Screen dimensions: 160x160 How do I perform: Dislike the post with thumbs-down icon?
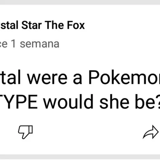click(x=25, y=132)
